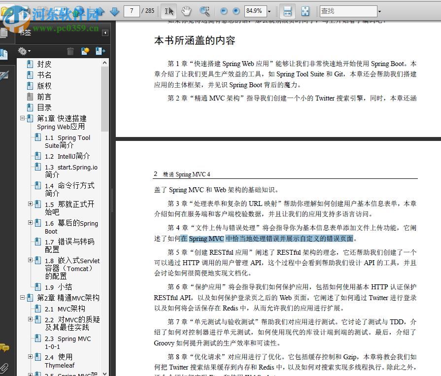This screenshot has height=376, width=441.
Task: Open the 84.9% zoom level dropdown
Action: tap(269, 11)
